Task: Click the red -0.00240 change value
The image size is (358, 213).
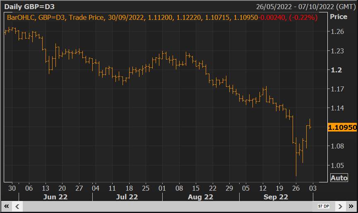Action: click(272, 17)
